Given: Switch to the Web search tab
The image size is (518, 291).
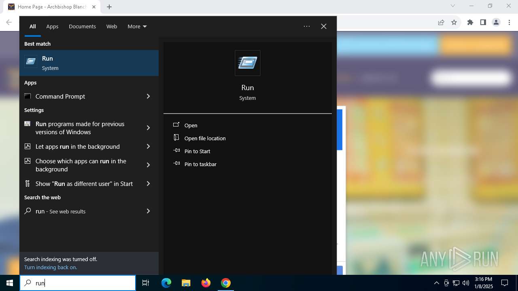Looking at the screenshot, I should click(112, 26).
